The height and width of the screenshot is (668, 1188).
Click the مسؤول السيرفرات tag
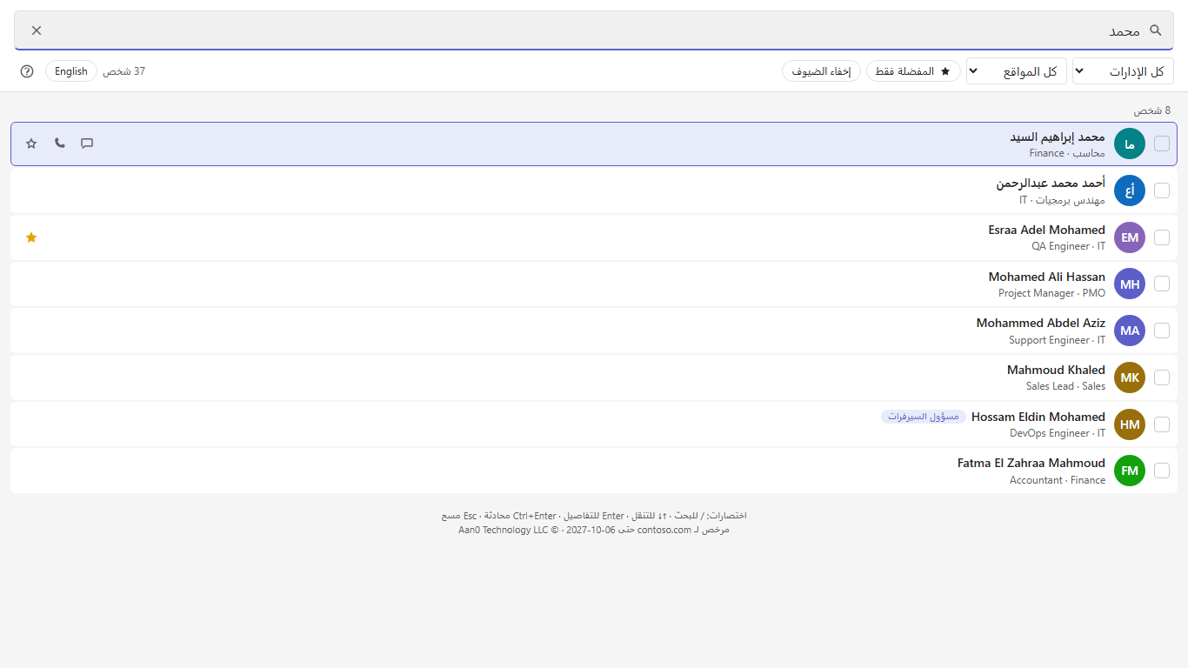[x=924, y=417]
